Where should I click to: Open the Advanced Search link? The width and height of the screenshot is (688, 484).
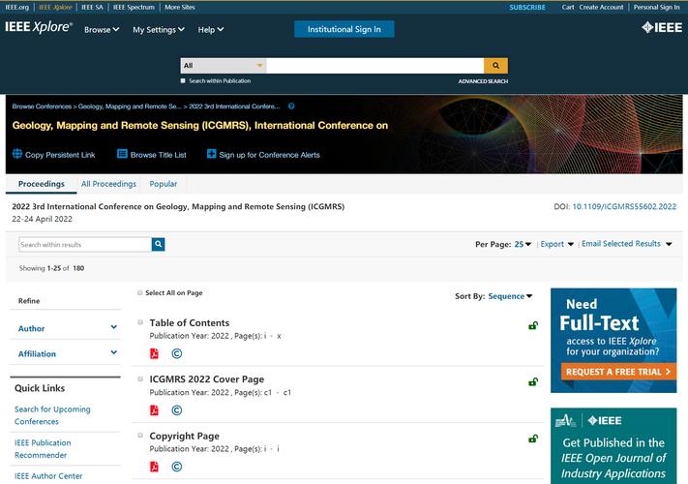point(483,81)
